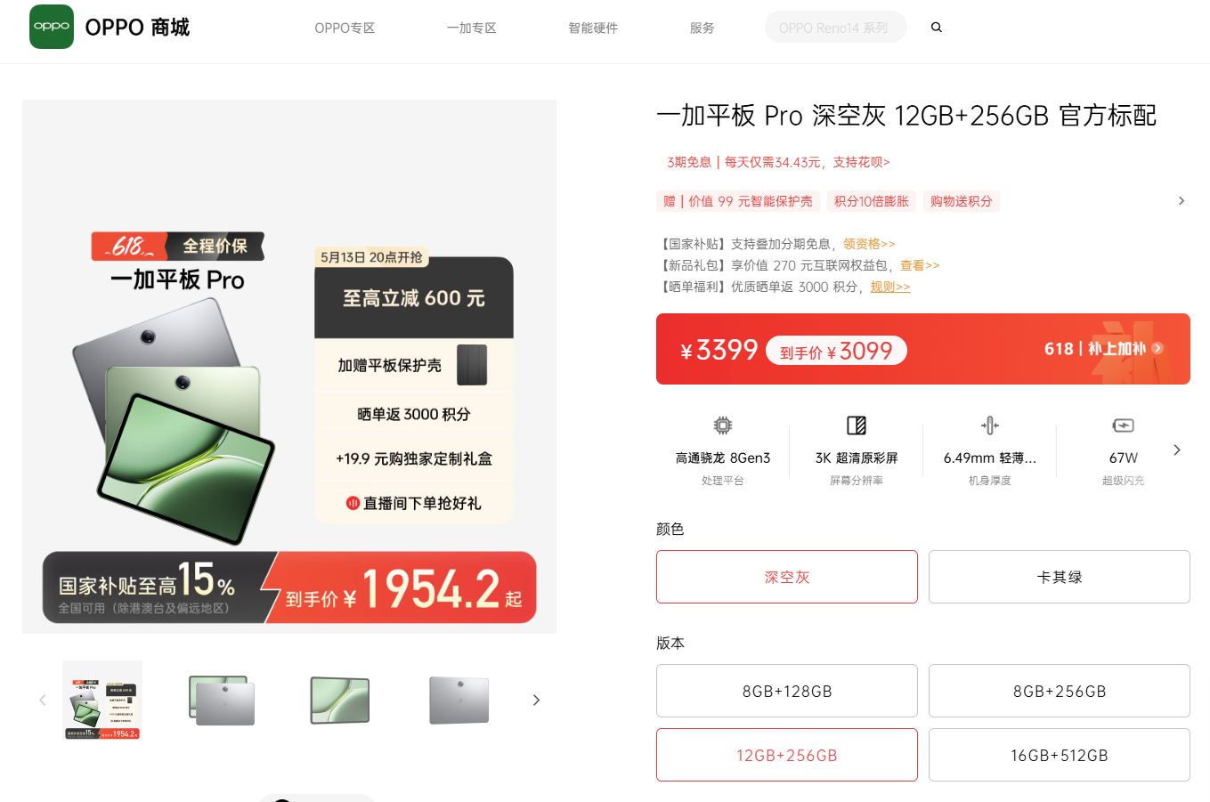The width and height of the screenshot is (1210, 802).
Task: Select the 8GB+128GB version
Action: click(787, 691)
